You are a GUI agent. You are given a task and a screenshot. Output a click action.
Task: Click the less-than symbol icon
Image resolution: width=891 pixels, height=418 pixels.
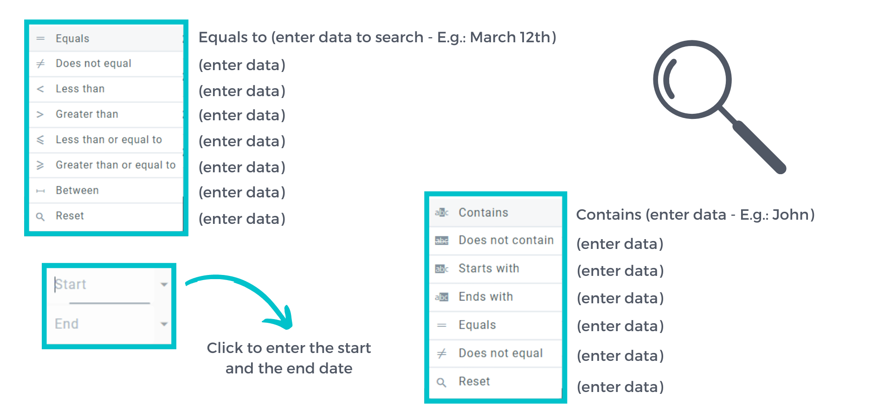pyautogui.click(x=40, y=89)
